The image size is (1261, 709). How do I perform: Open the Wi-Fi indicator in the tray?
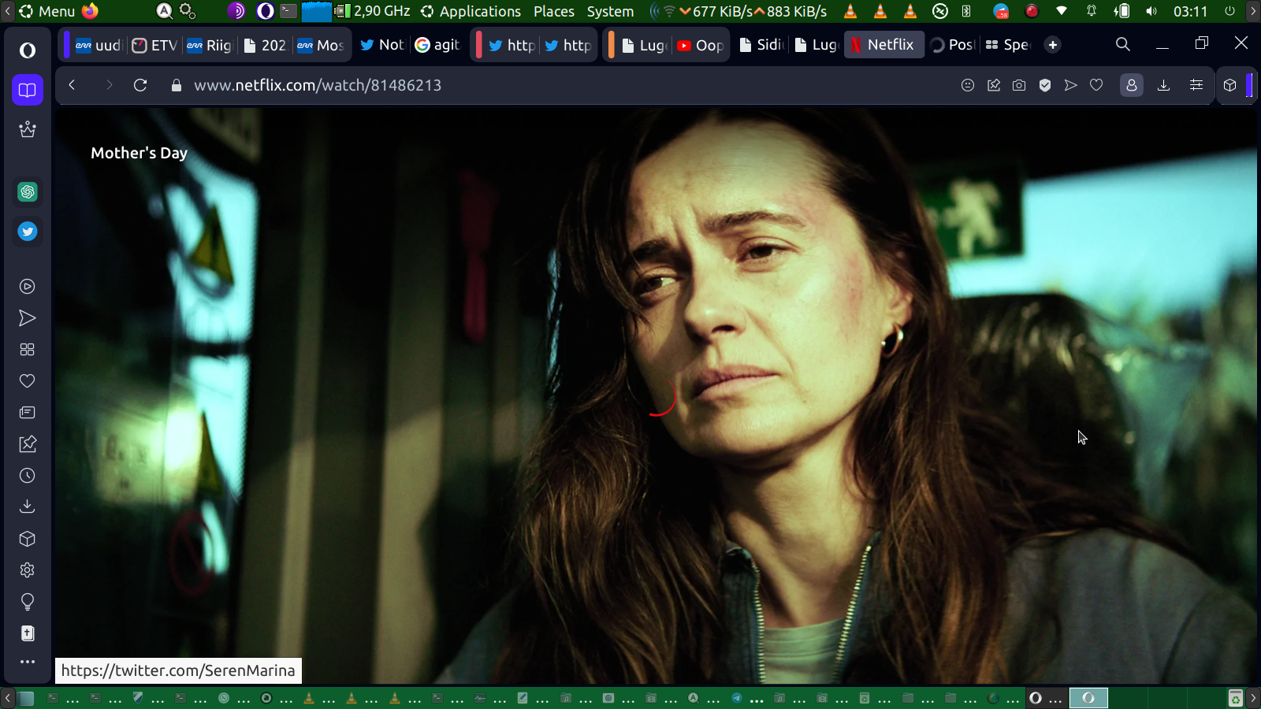[x=1062, y=11]
